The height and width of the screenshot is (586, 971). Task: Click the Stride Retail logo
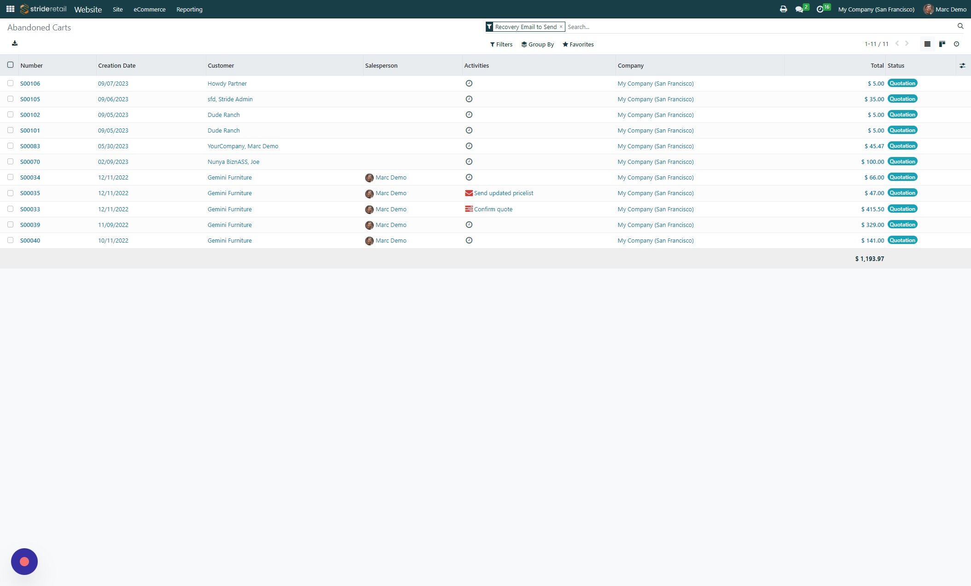pyautogui.click(x=43, y=9)
